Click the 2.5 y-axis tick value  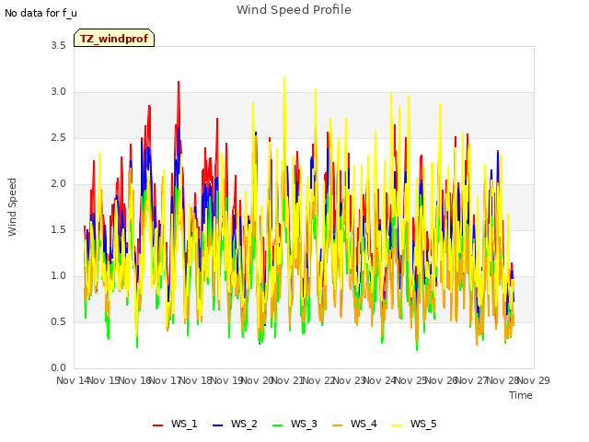coord(58,137)
